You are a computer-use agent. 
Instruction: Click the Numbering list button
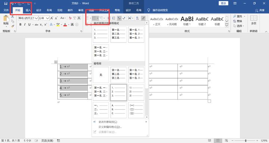[94, 18]
